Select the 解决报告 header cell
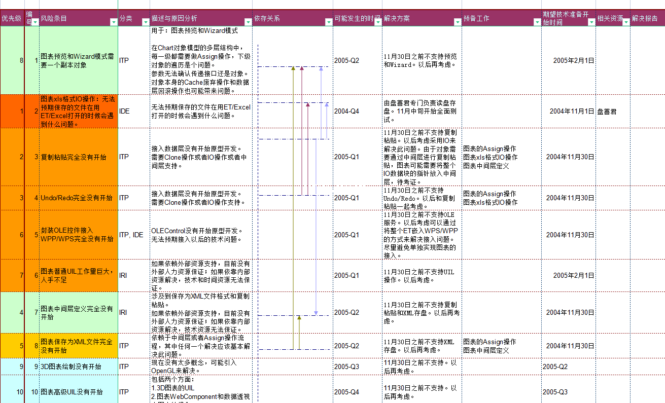 click(647, 18)
